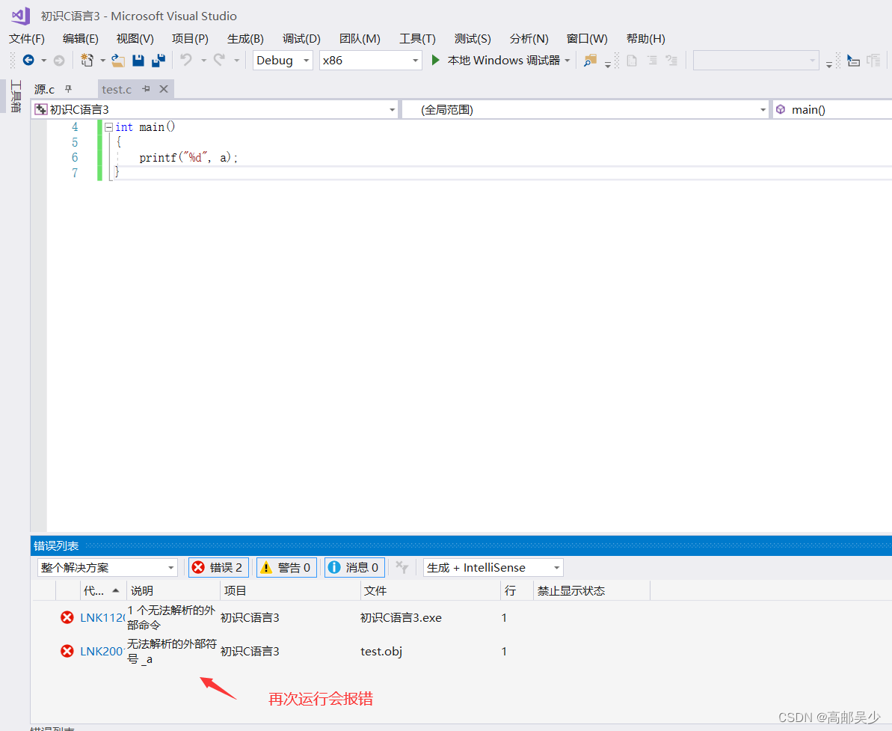Open the 分析(N) menu
This screenshot has width=892, height=731.
(x=529, y=38)
